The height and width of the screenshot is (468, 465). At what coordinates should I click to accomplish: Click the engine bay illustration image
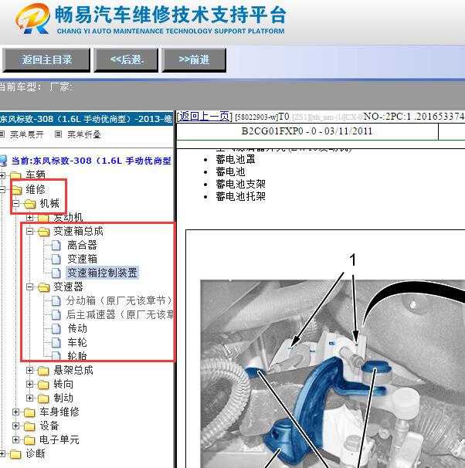click(x=332, y=374)
